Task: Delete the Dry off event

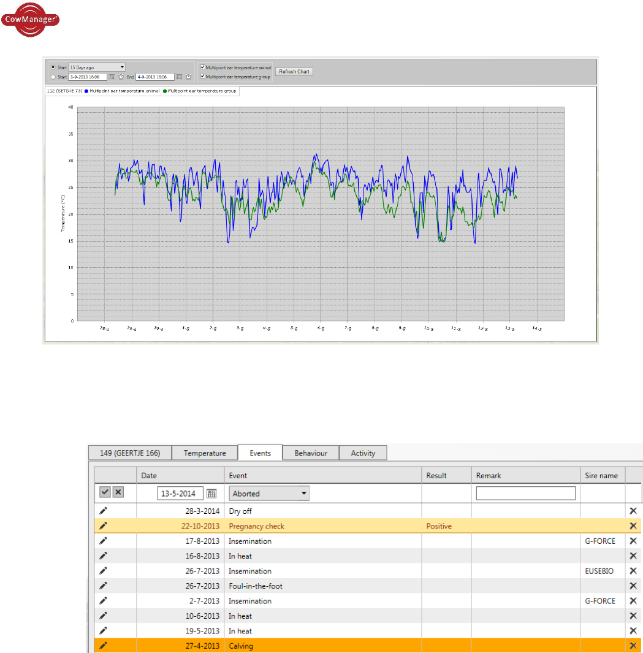Action: click(633, 511)
